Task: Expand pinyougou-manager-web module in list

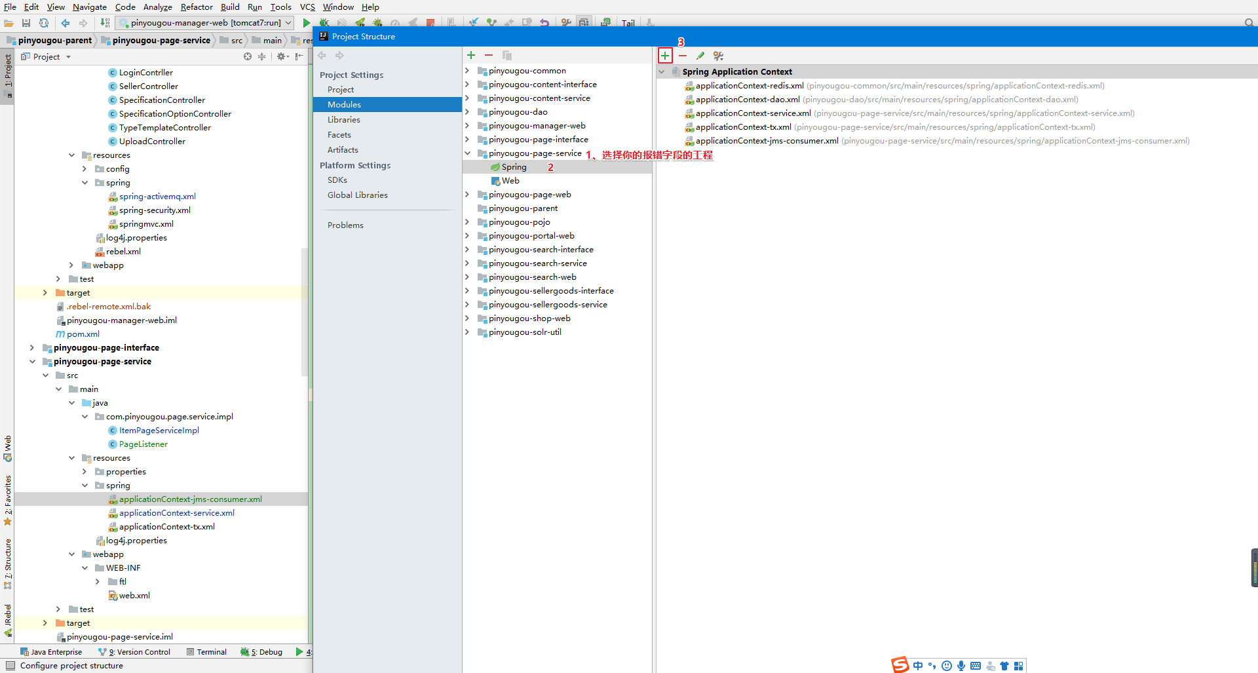Action: (468, 126)
